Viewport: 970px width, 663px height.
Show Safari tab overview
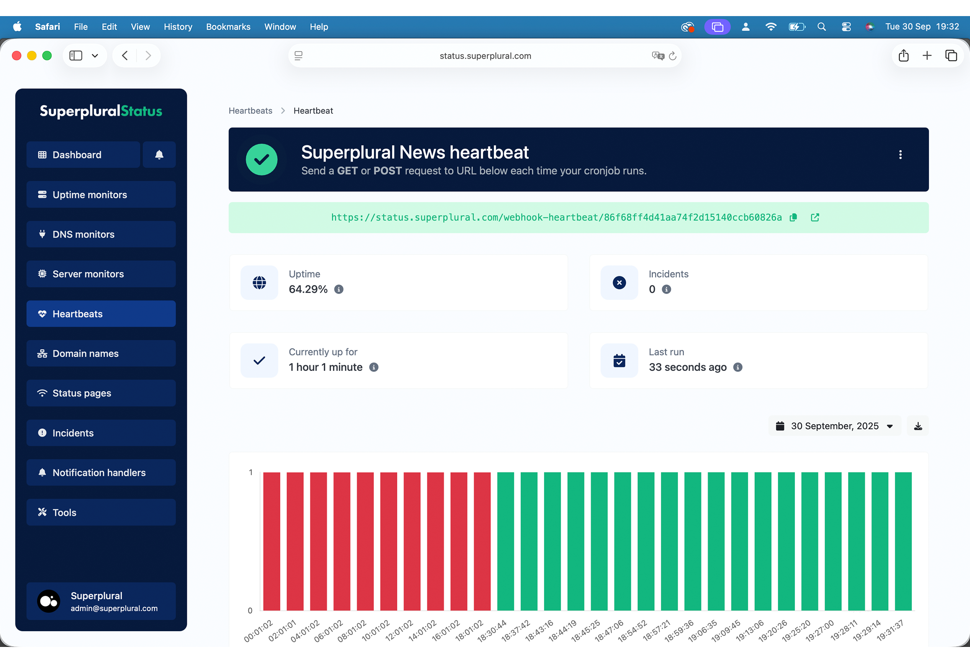pos(951,56)
